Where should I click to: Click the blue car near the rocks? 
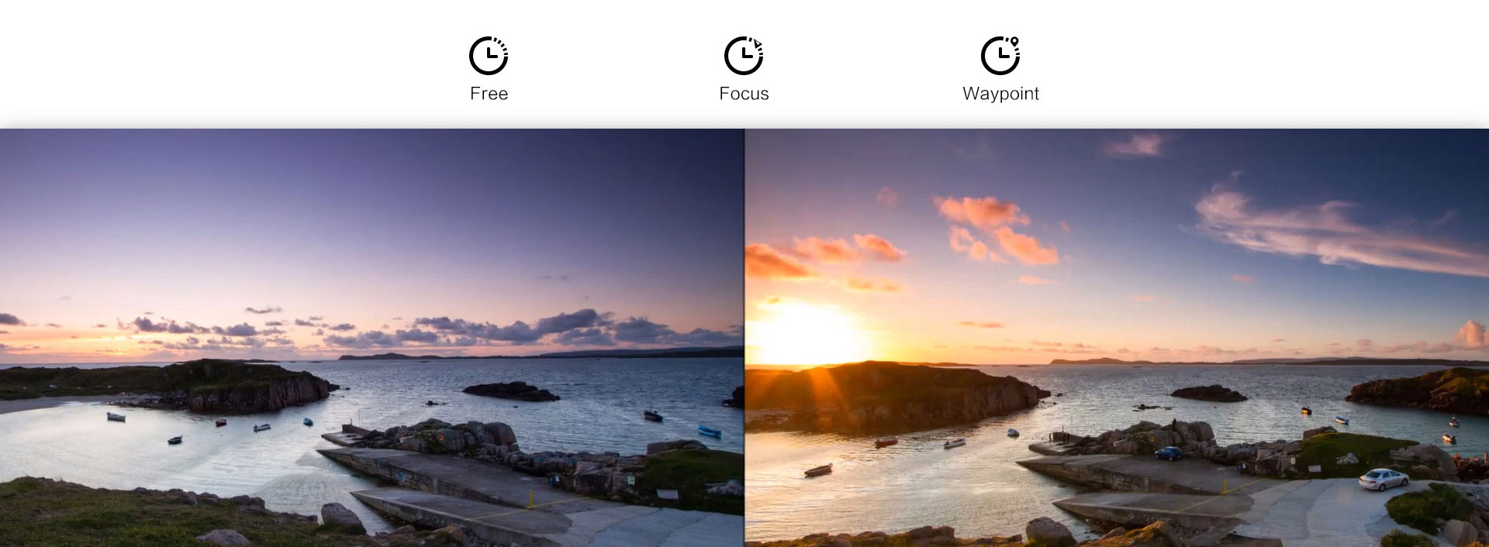coord(1169,453)
